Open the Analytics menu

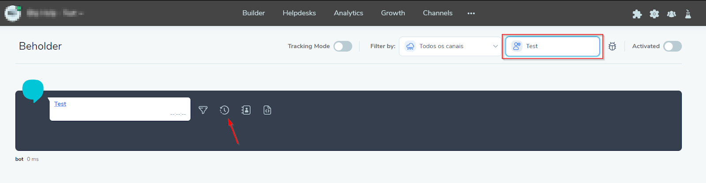pyautogui.click(x=348, y=13)
